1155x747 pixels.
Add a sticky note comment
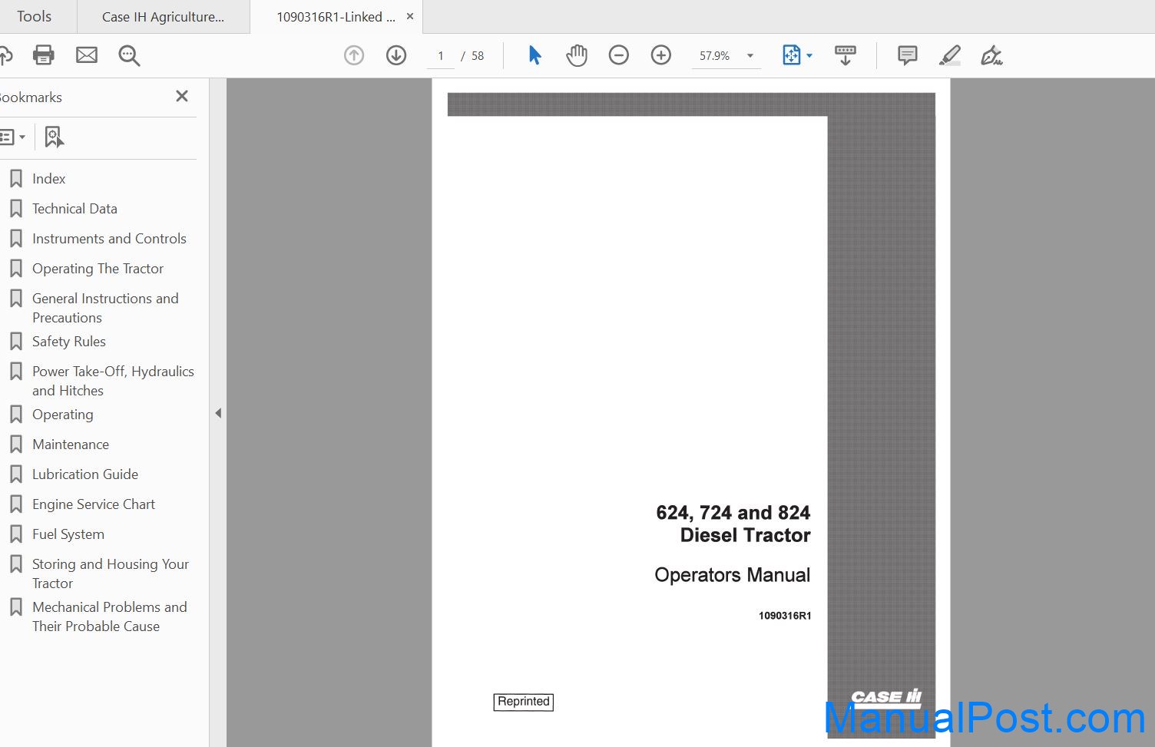pyautogui.click(x=908, y=55)
